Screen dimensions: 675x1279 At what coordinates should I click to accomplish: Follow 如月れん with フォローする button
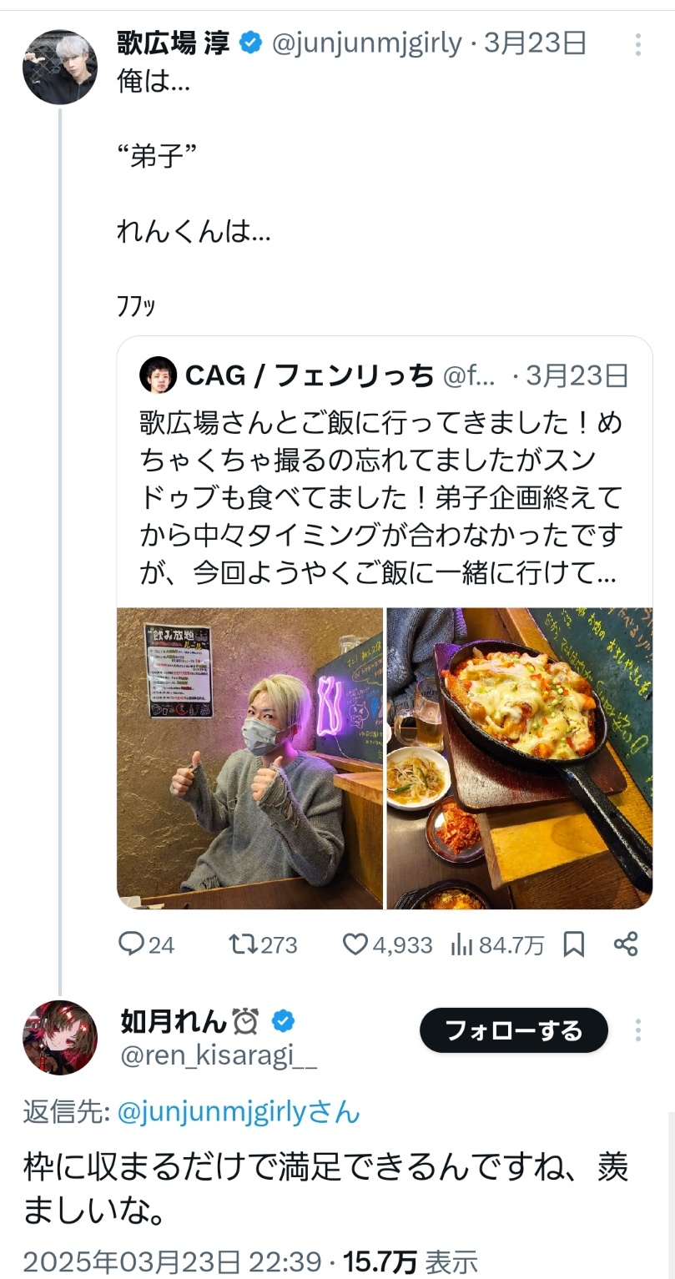pos(514,1030)
